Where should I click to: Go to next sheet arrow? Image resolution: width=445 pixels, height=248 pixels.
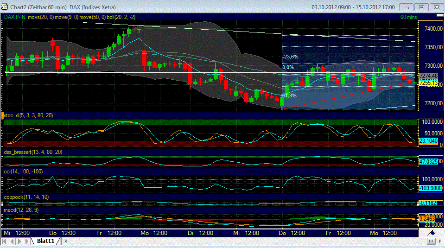point(19,241)
